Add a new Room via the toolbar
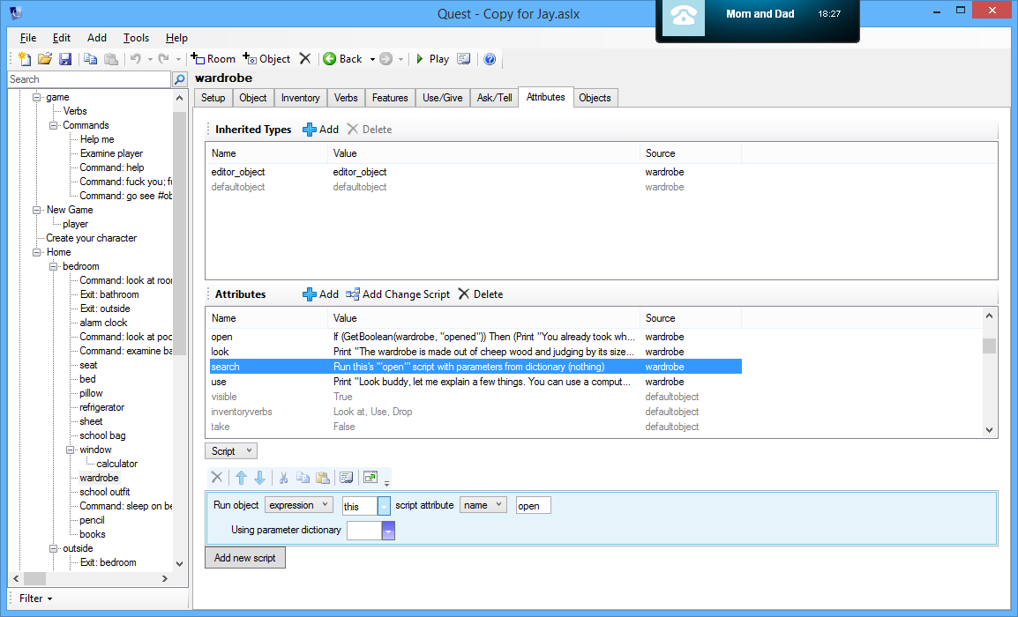1018x617 pixels. pyautogui.click(x=213, y=59)
